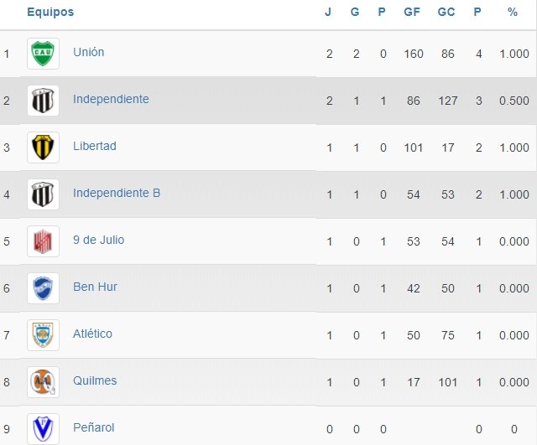
Task: Go to the Atlético team page
Action: click(92, 334)
